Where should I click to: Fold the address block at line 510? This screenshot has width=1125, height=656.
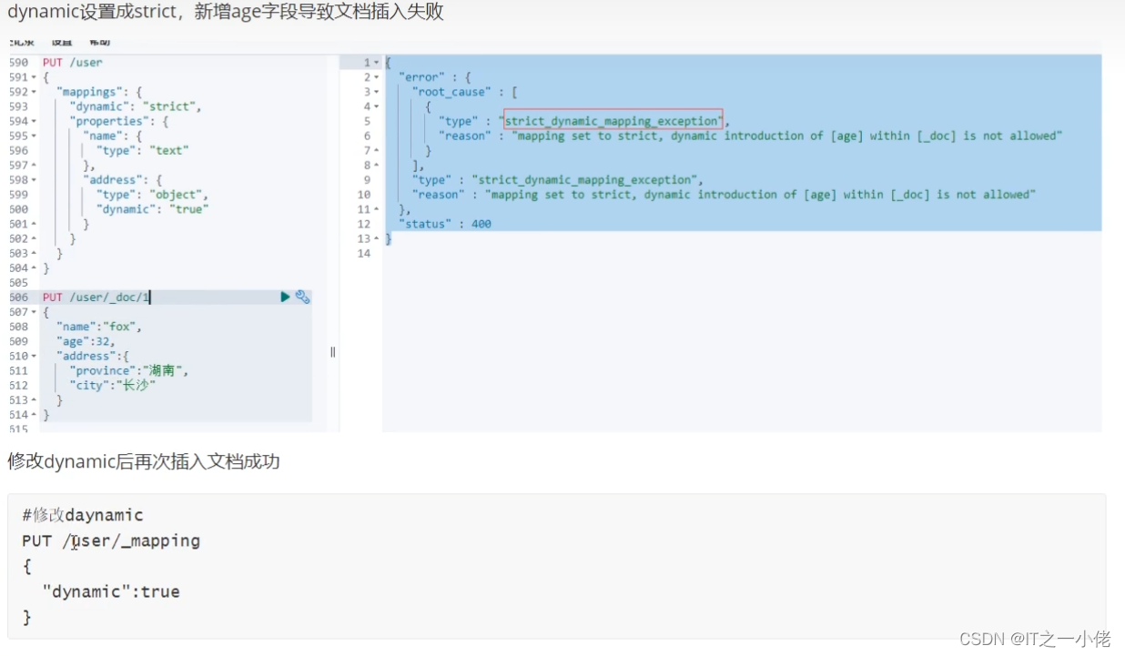tap(34, 356)
